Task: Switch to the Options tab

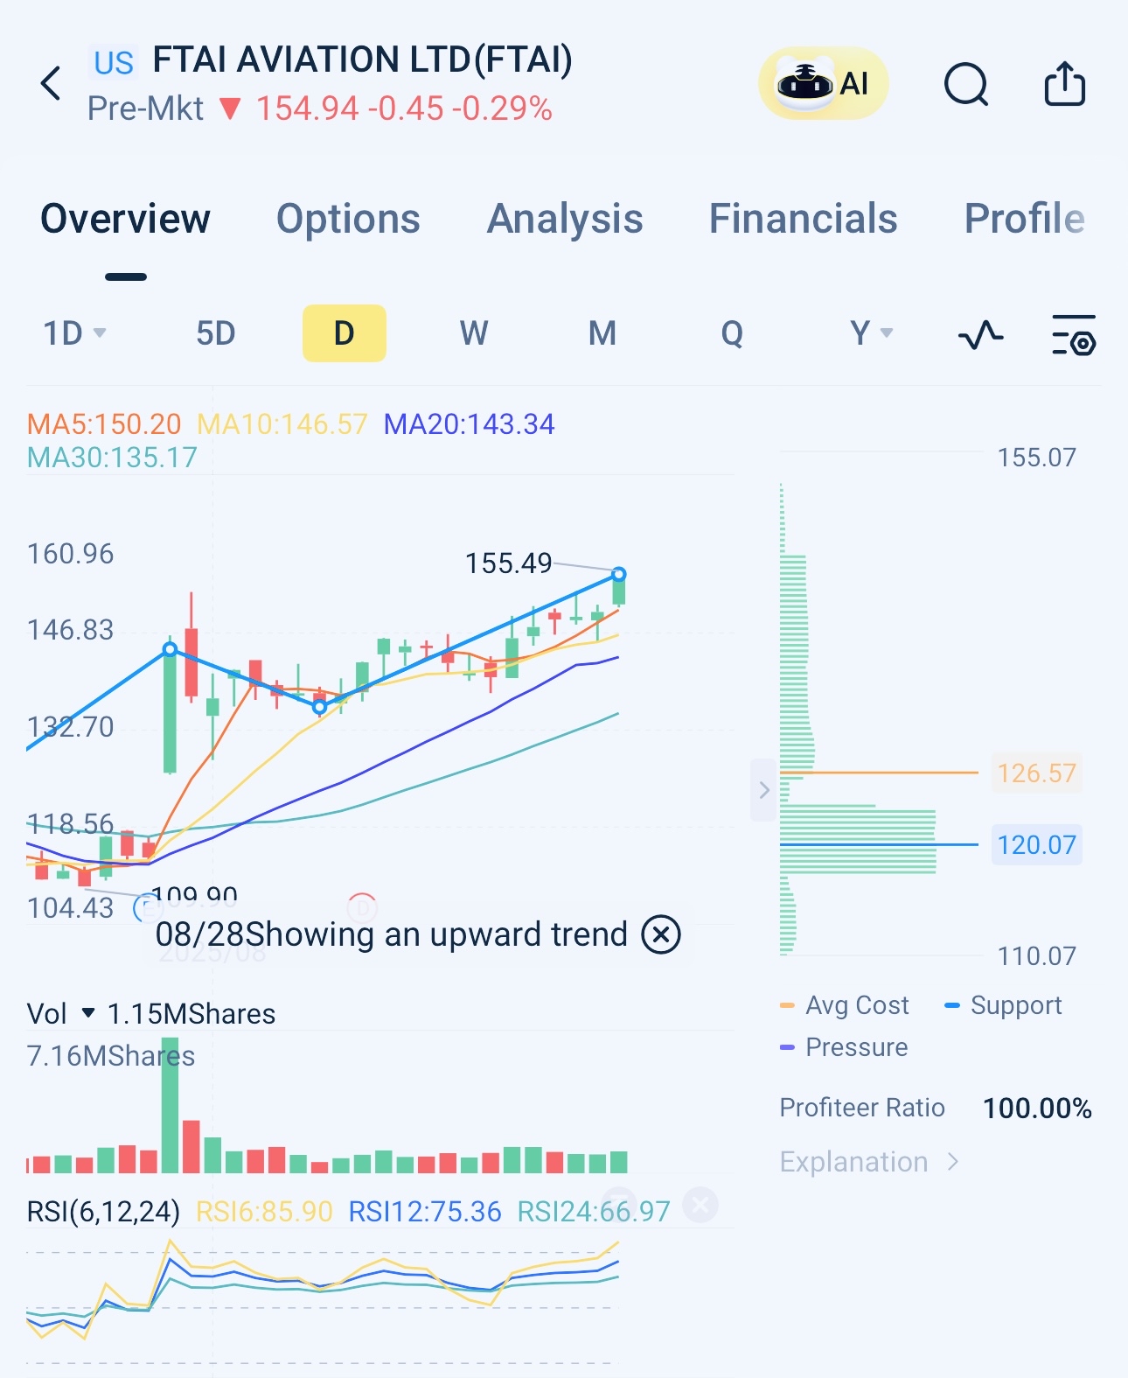Action: tap(348, 219)
